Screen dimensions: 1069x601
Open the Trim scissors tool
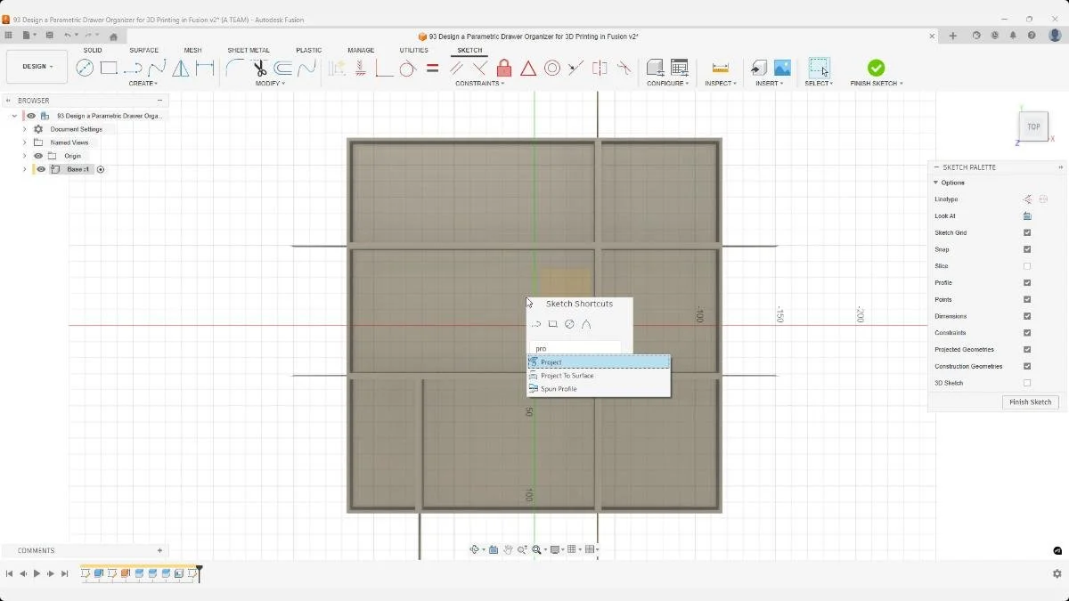(261, 68)
